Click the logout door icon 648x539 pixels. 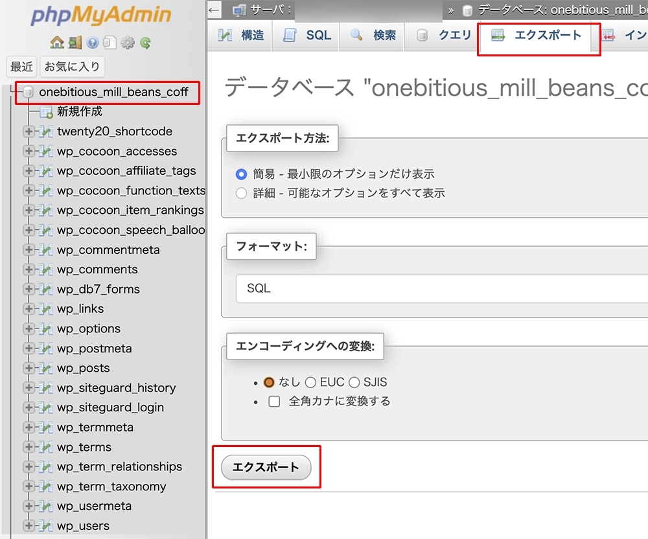(75, 43)
